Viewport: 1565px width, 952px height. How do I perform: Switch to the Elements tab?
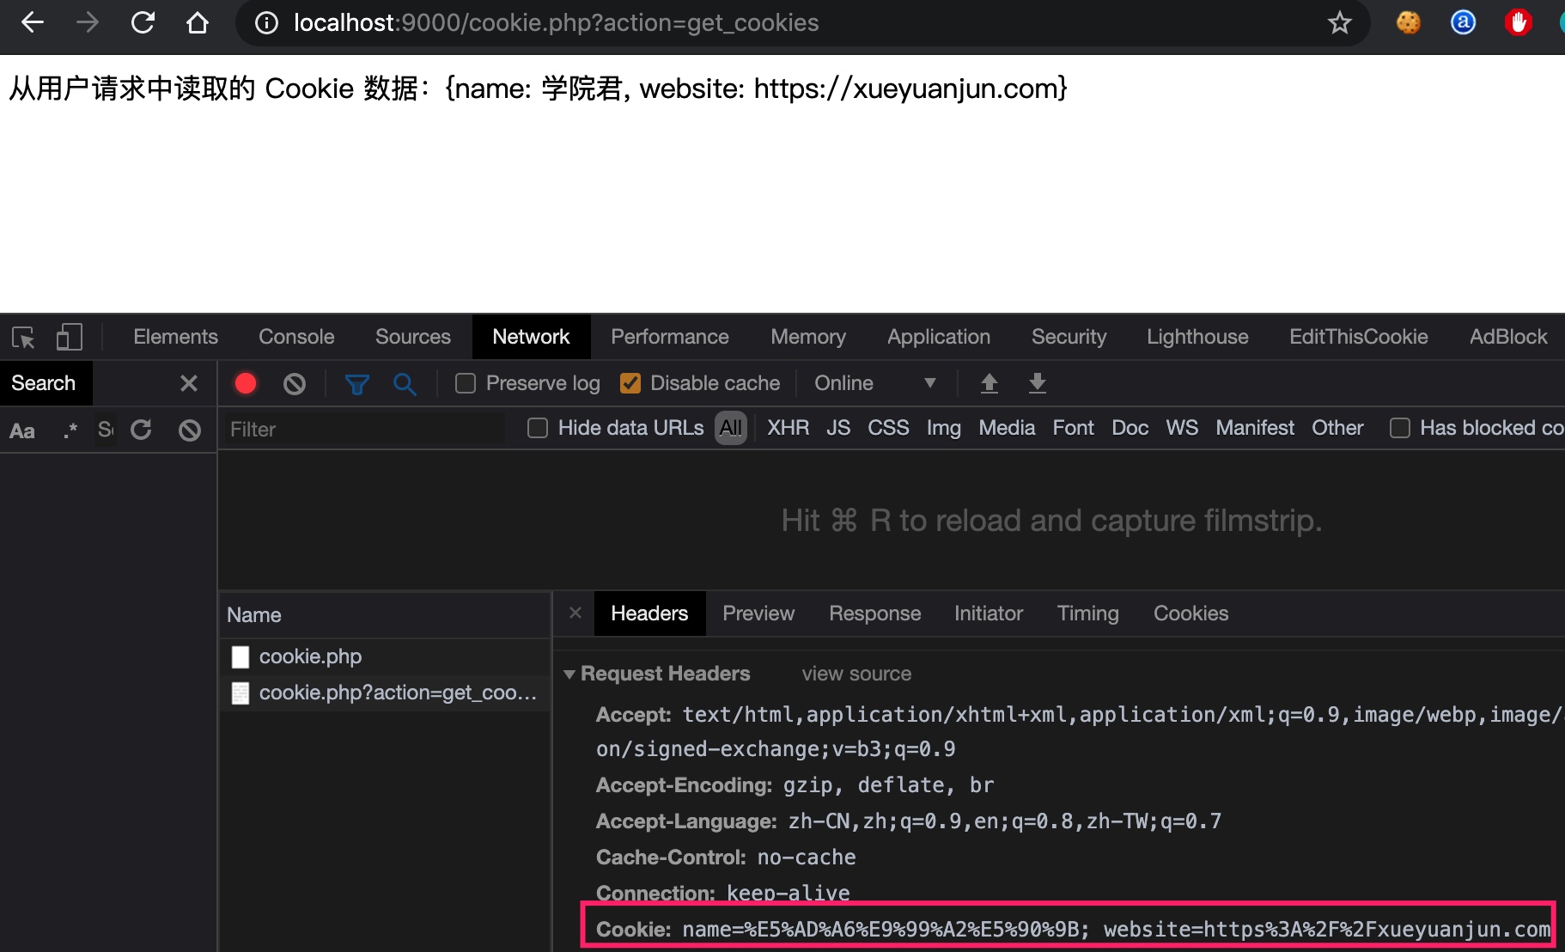(175, 337)
